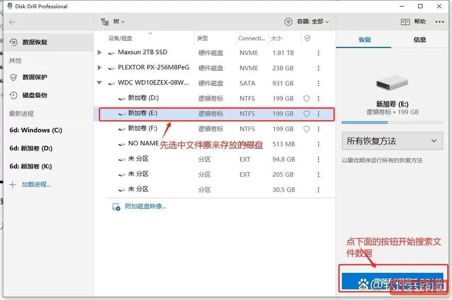Viewport: 452px width, 300px height.
Task: Open recent session 6d: 新加卷 (K:)
Action: (x=31, y=167)
